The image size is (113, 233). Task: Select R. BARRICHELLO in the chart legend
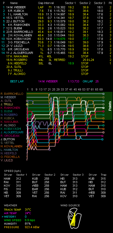click(x=12, y=94)
